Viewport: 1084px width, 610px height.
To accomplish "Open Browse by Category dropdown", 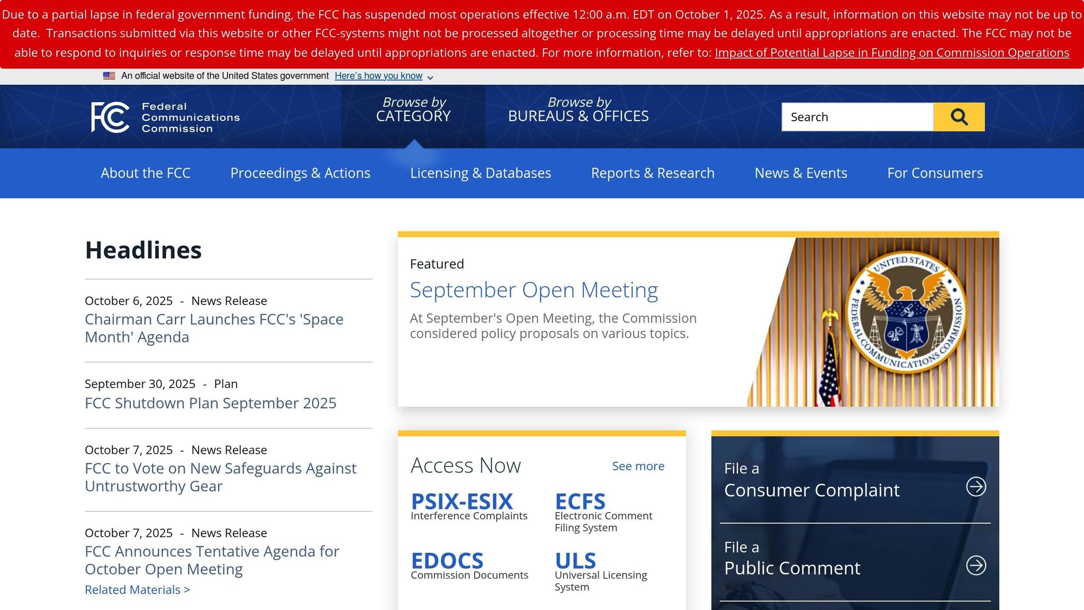I will [413, 110].
